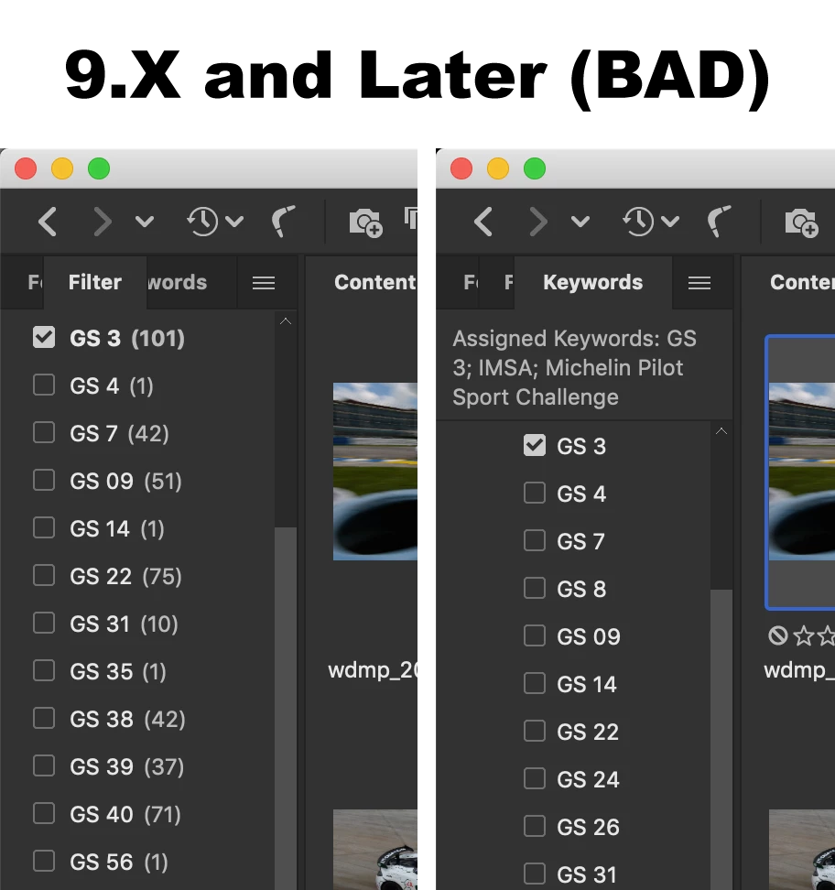Click boomerang return icon in right window
This screenshot has width=835, height=890.
(720, 221)
